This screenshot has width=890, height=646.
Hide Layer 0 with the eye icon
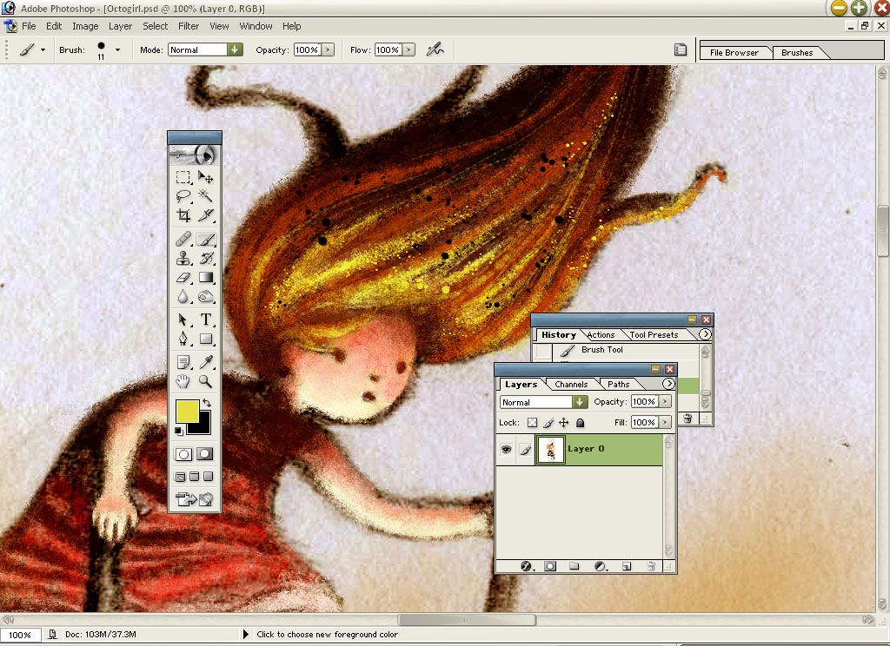pos(506,450)
